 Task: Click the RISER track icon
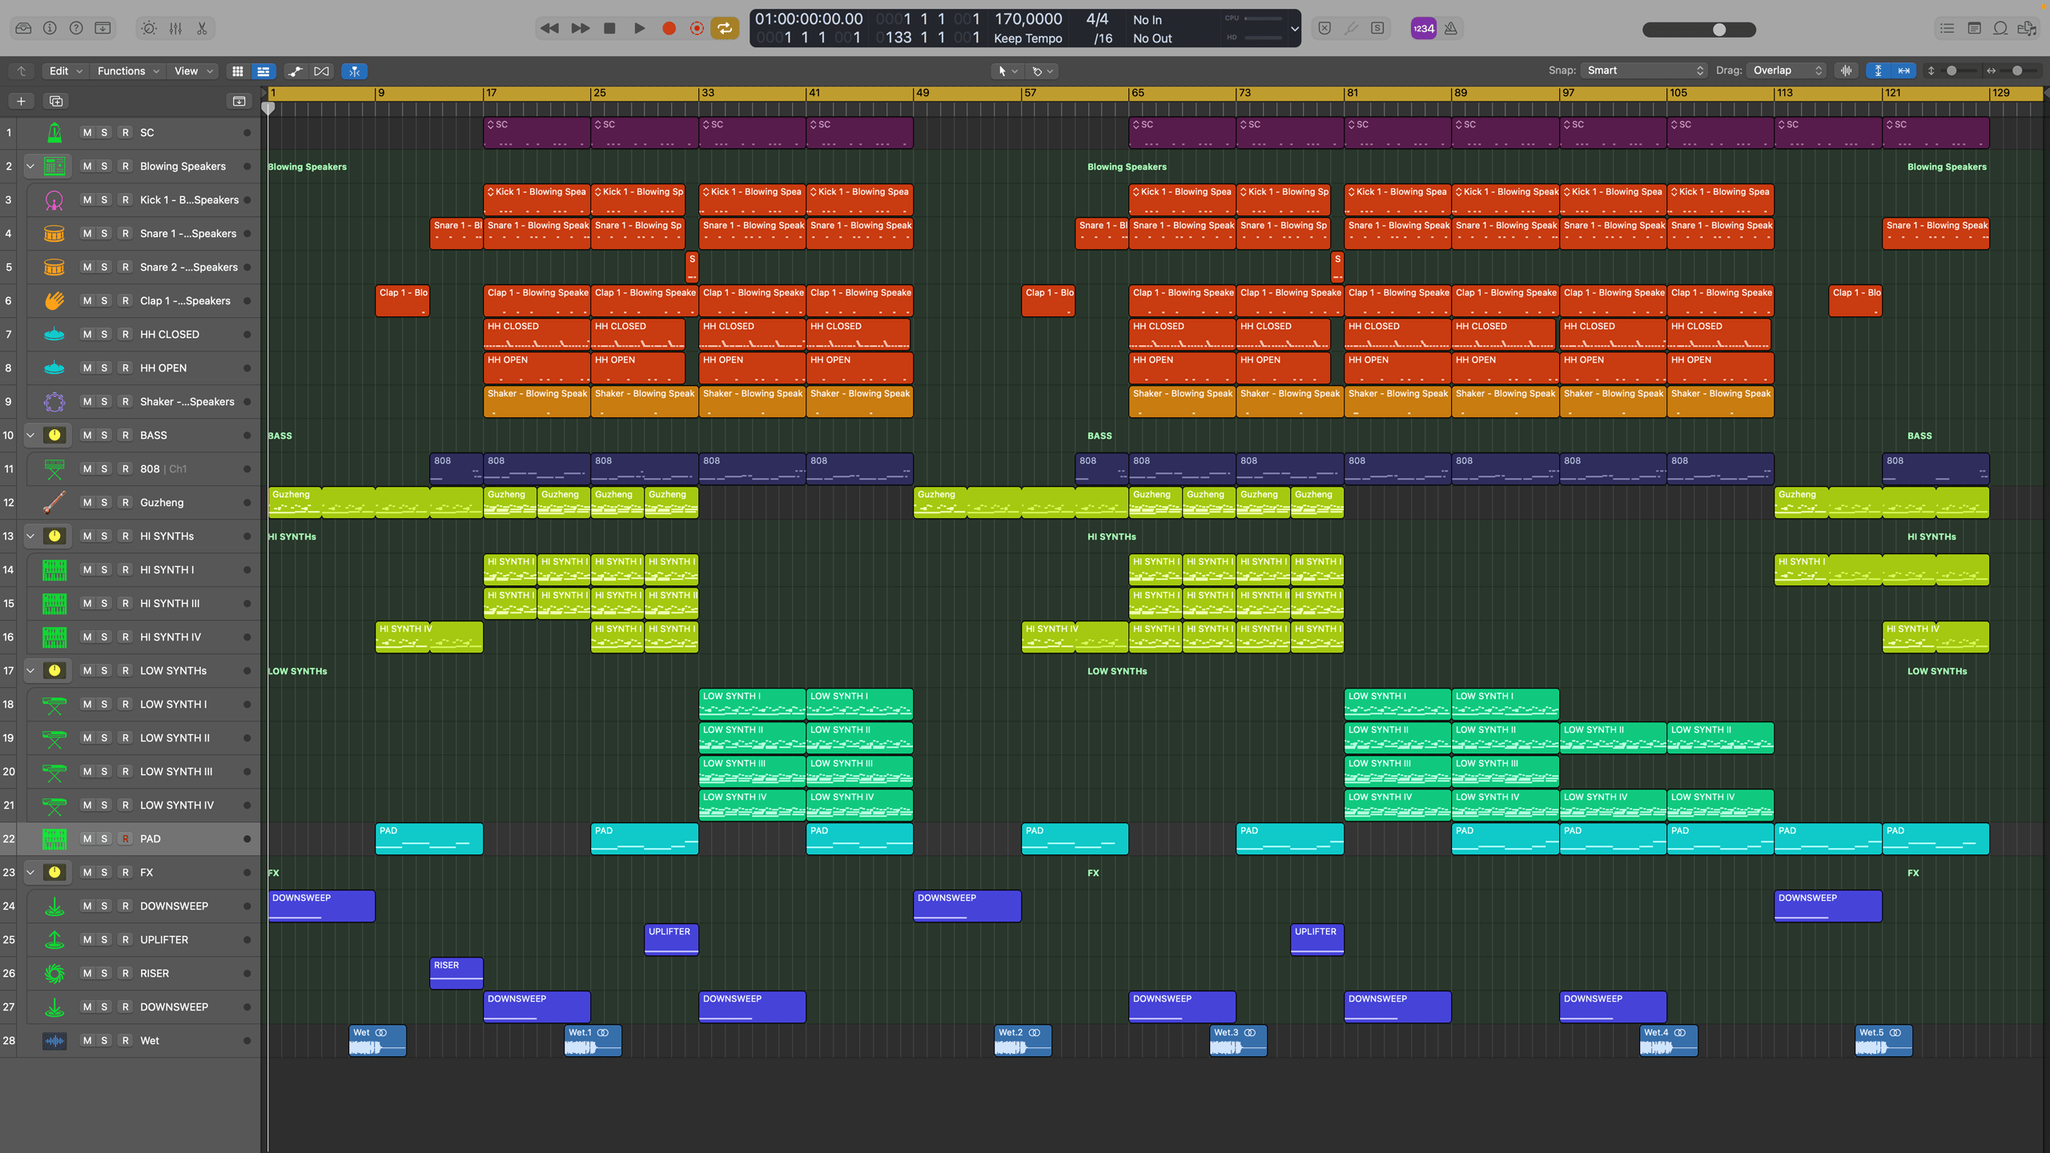(54, 974)
